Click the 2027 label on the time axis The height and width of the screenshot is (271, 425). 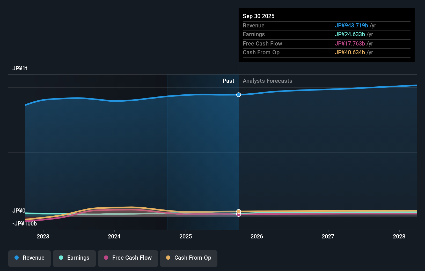coord(328,236)
